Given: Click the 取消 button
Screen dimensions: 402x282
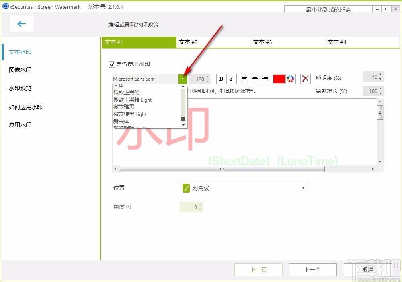Looking at the screenshot, I should point(368,270).
